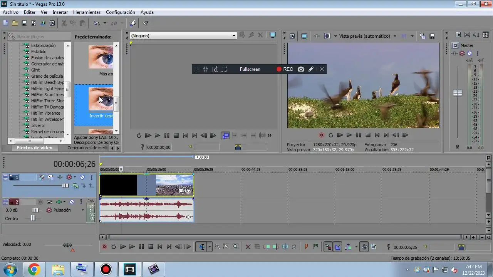This screenshot has width=493, height=277.
Task: Open the Vista previa (automático) quality dropdown
Action: 395,36
